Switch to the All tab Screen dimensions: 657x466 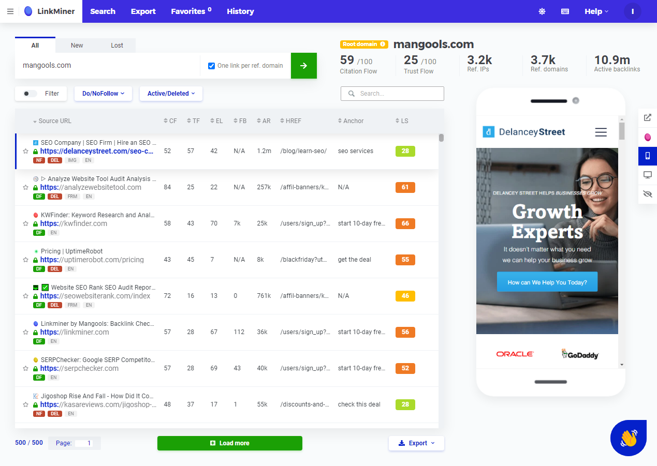pyautogui.click(x=35, y=46)
